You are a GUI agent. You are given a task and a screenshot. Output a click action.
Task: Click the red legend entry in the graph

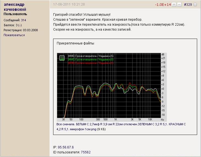pyautogui.click(x=90, y=63)
